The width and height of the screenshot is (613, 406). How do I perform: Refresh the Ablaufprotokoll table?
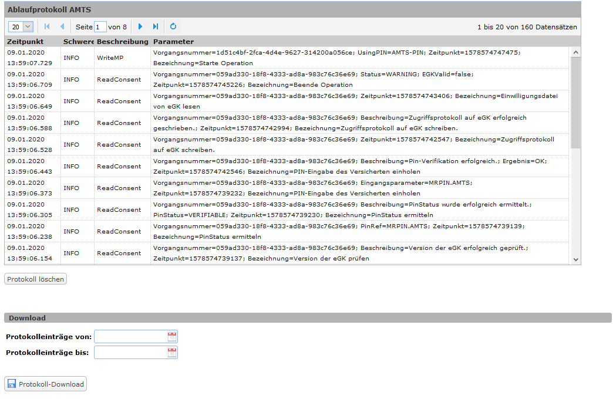click(173, 26)
